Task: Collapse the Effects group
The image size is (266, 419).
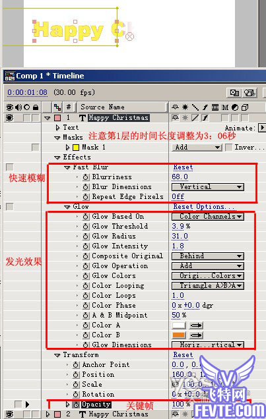Action: tap(57, 157)
